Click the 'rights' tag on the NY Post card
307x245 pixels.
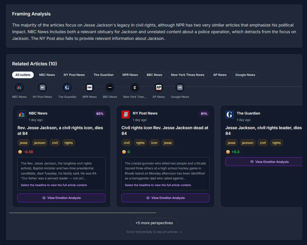pos(141,143)
